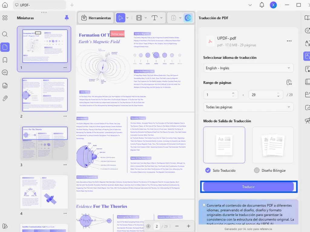
Task: Open page 4 thumbnail options ellipsis
Action: click(65, 213)
